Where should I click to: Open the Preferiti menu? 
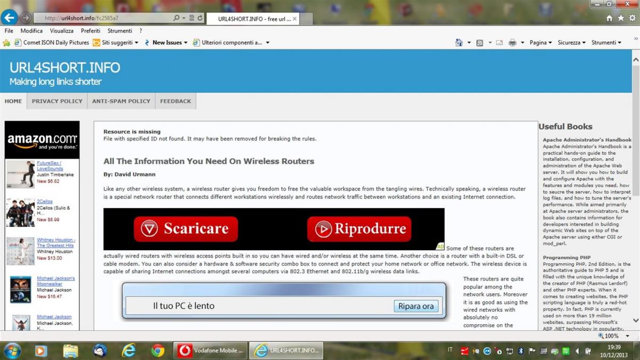pos(91,31)
